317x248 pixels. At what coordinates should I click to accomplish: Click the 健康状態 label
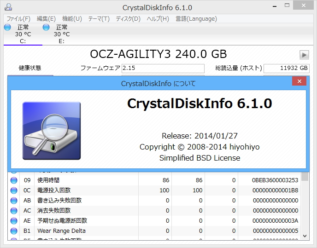click(30, 68)
